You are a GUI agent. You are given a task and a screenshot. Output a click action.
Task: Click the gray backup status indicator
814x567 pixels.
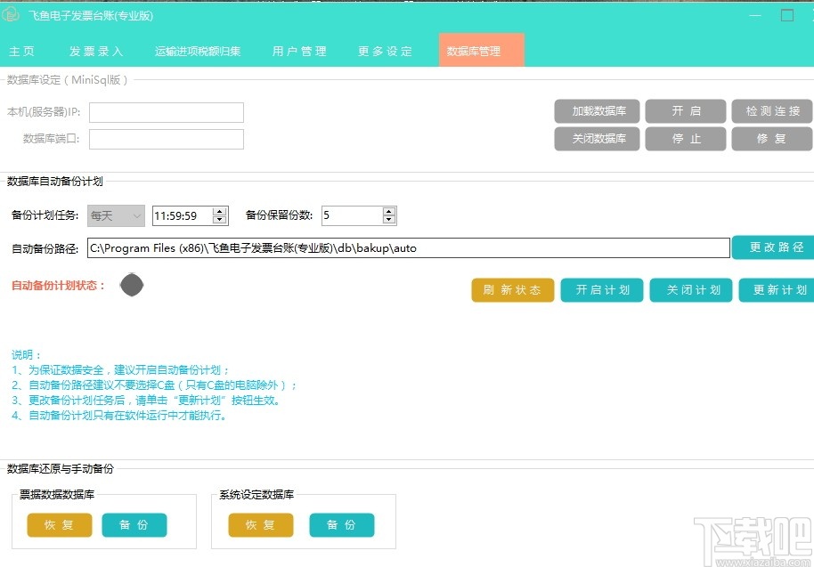coord(131,285)
